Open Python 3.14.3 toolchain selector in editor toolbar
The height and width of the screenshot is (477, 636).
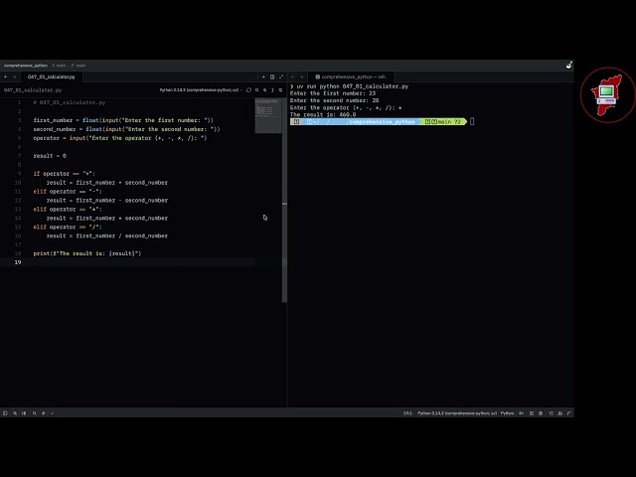coord(201,90)
